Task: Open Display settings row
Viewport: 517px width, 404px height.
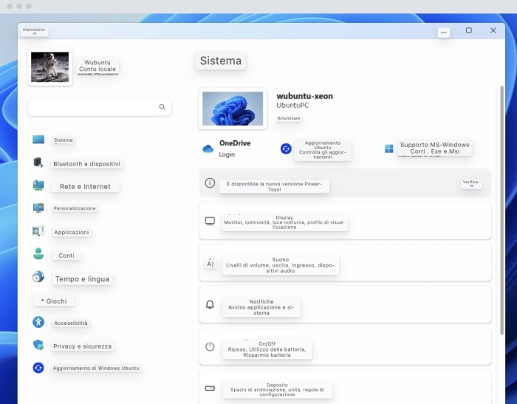Action: tap(345, 221)
